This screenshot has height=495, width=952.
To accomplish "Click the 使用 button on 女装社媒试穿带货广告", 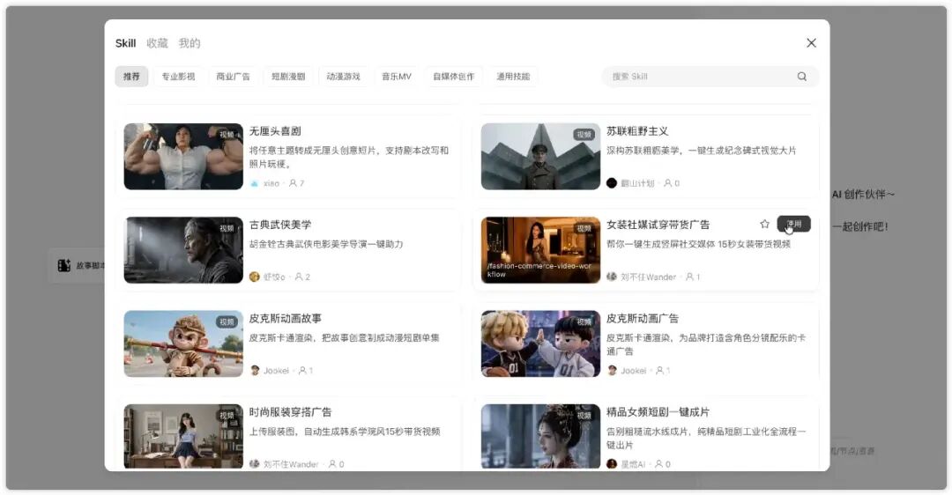I will 793,224.
